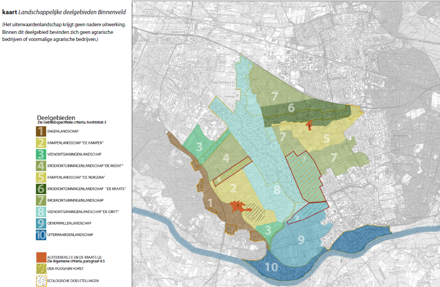Select the hatched Den Hooghen Horst legend swatch
This screenshot has height=287, width=440.
42,269
